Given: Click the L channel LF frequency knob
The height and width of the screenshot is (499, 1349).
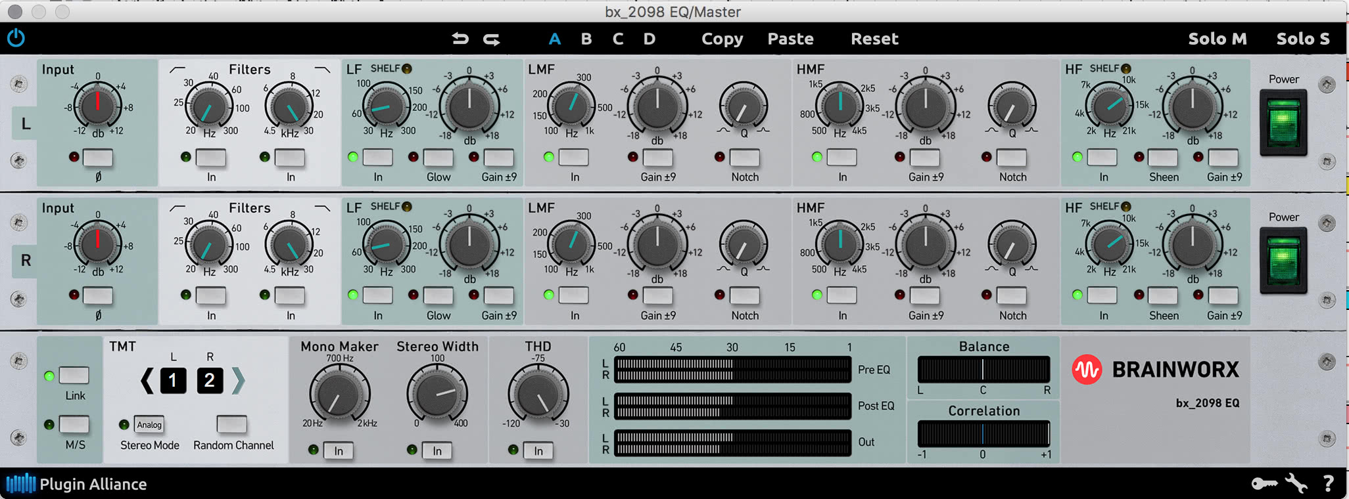Looking at the screenshot, I should [387, 106].
